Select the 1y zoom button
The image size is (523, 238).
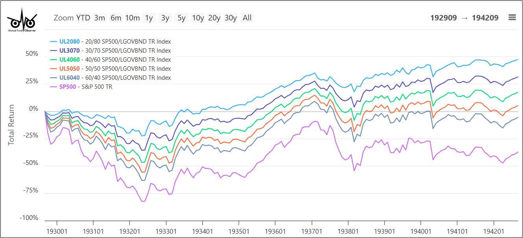(x=149, y=18)
